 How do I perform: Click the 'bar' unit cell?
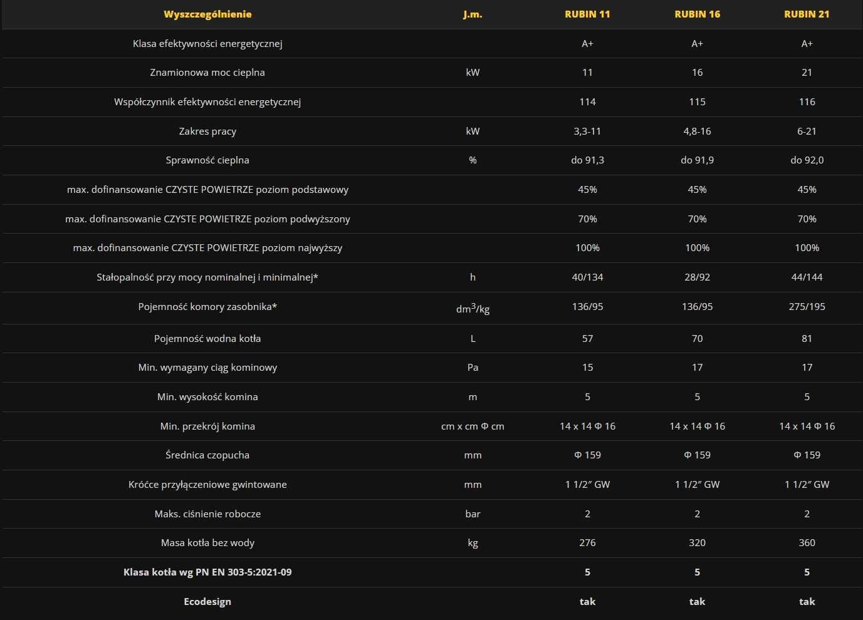pyautogui.click(x=473, y=514)
